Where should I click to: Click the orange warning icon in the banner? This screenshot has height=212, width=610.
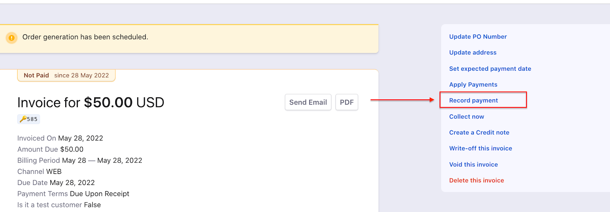[12, 38]
